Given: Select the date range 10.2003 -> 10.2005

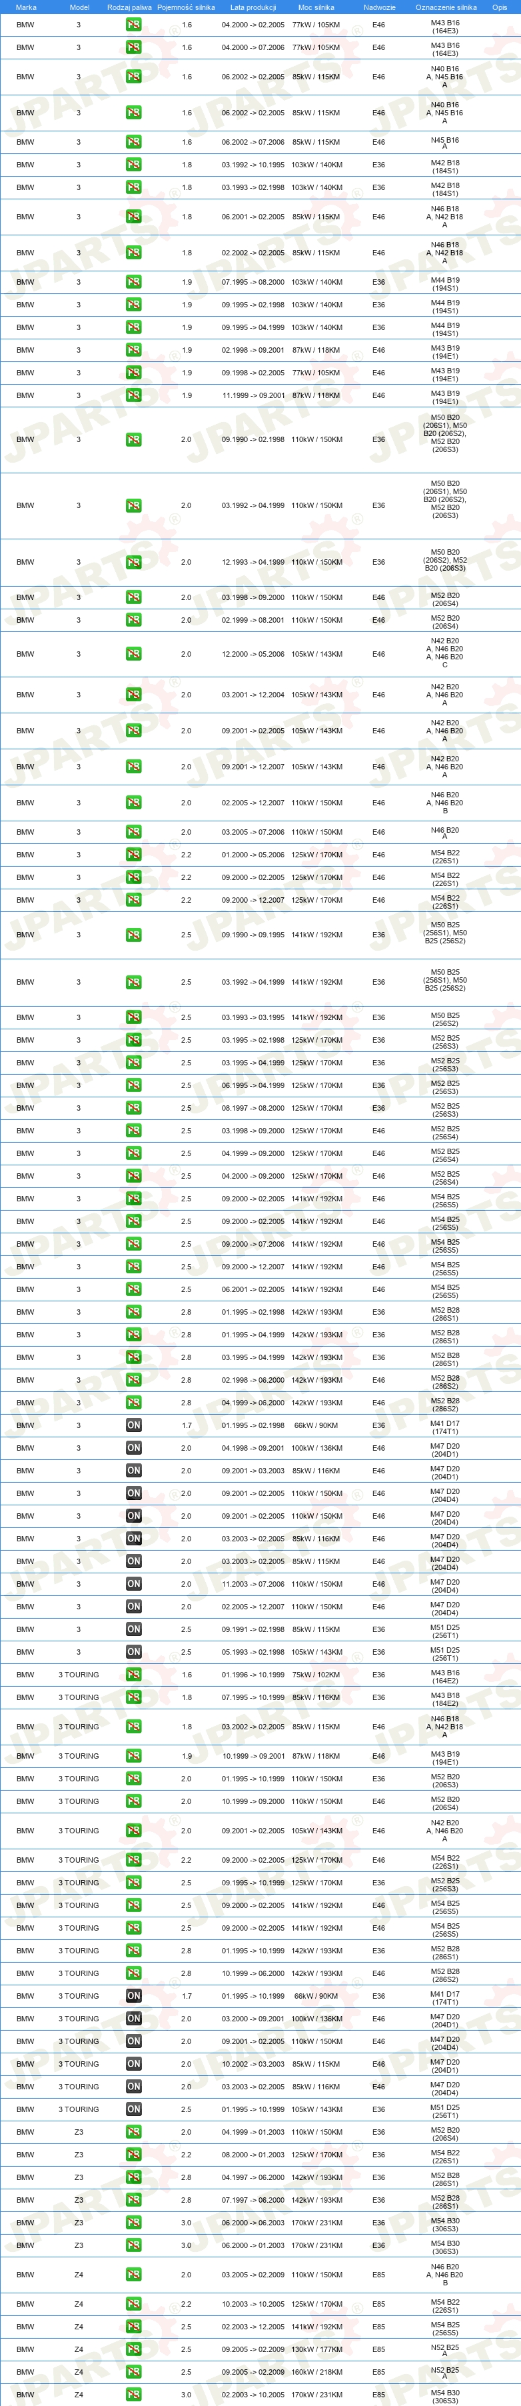Looking at the screenshot, I should click(x=253, y=2304).
